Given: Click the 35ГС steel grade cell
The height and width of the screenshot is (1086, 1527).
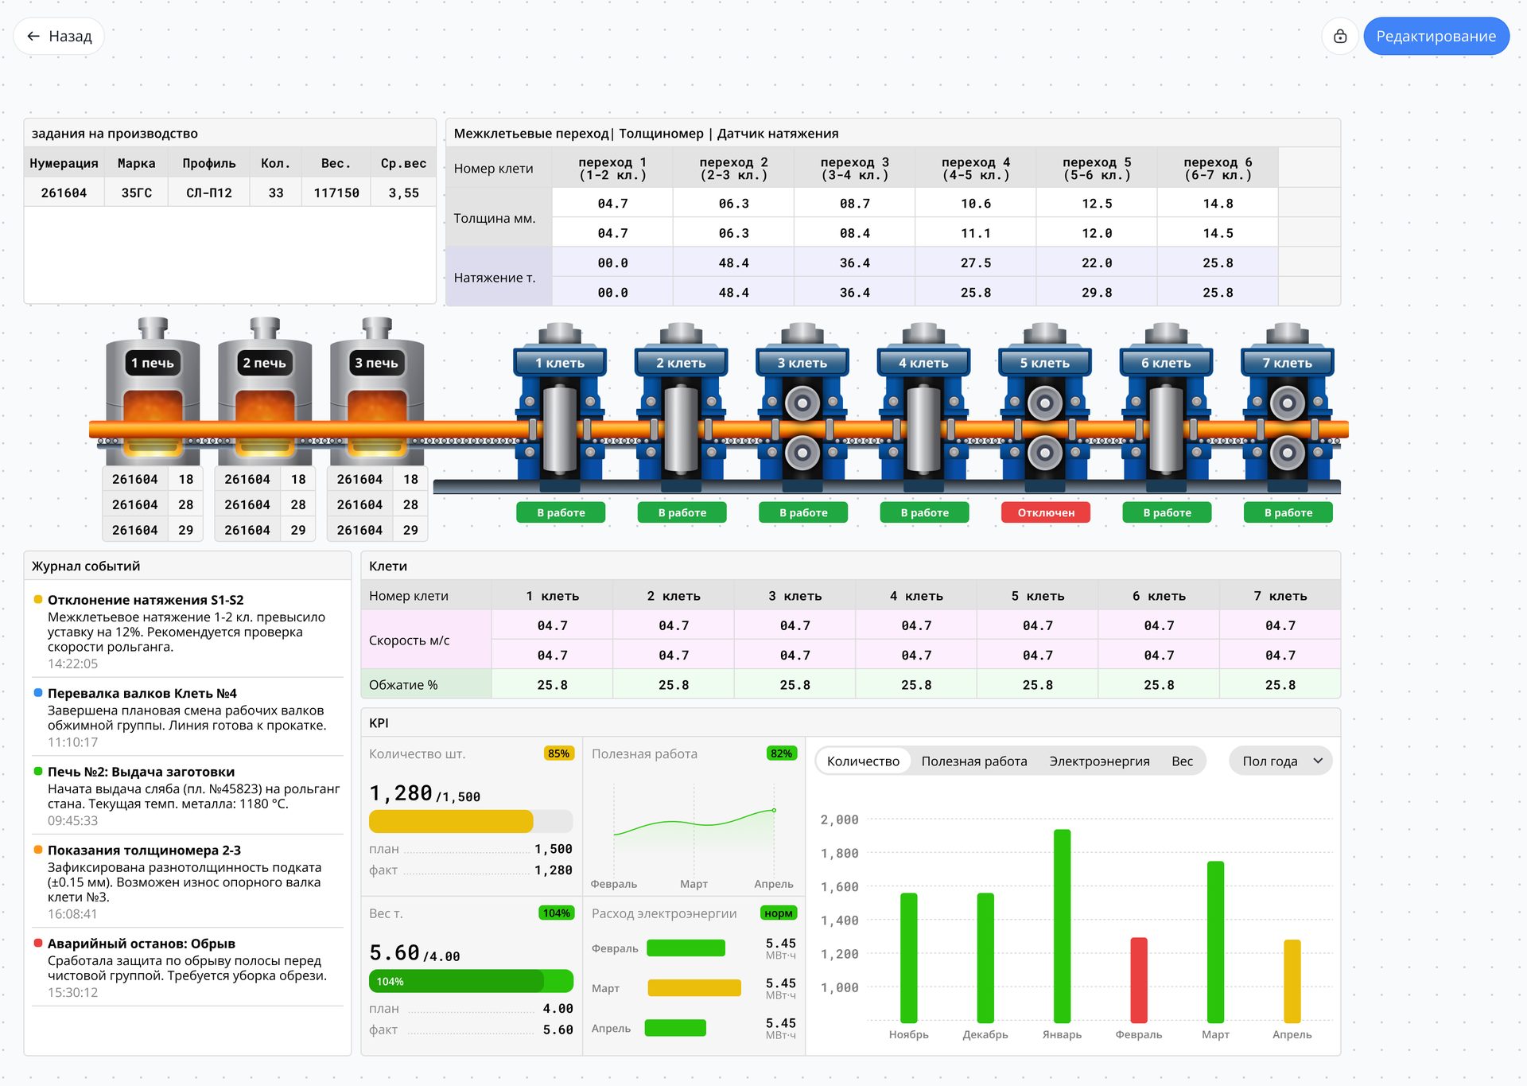Looking at the screenshot, I should click(137, 193).
